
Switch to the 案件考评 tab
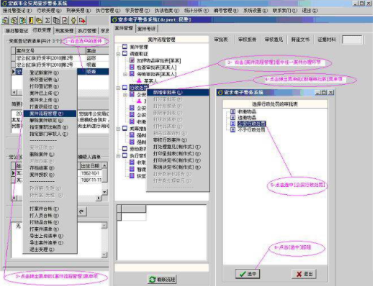tap(147, 29)
